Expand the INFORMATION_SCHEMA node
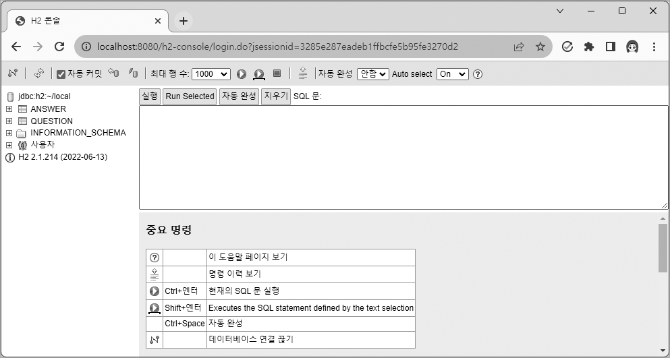This screenshot has height=358, width=670. [9, 133]
